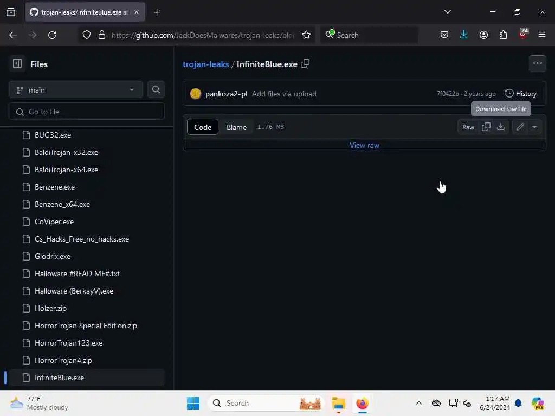555x416 pixels.
Task: Select the trojan-leaks/InfiniteBlue.exe browser tab
Action: point(85,12)
